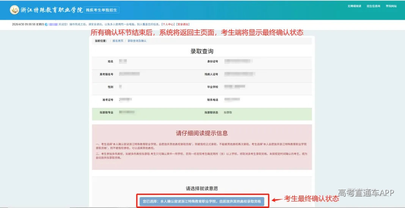
Task: Visit the 学院网站 link
Action: coord(391,6)
